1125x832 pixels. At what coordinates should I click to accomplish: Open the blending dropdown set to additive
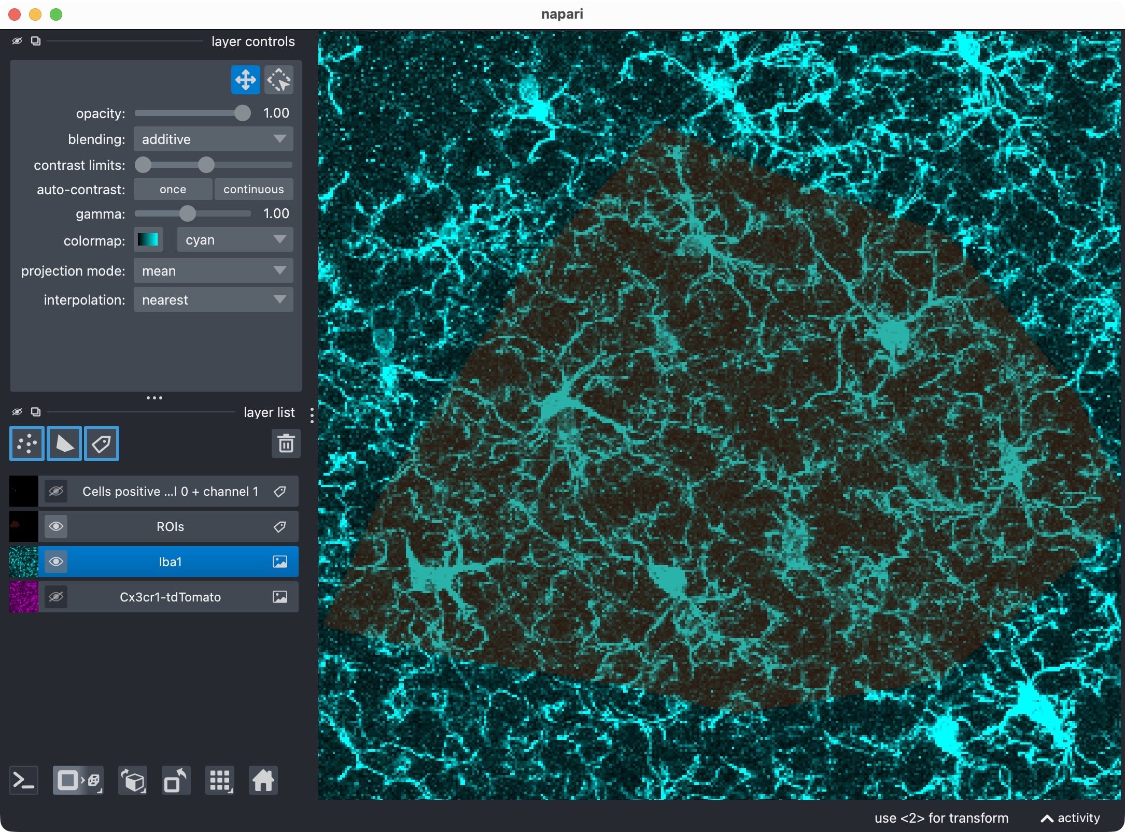point(214,139)
